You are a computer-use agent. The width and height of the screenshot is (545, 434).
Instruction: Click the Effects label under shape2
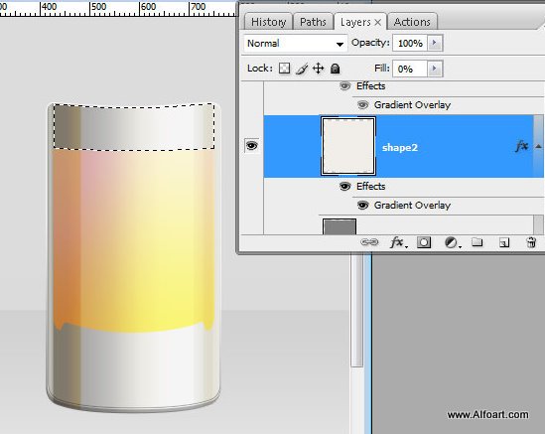coord(370,187)
